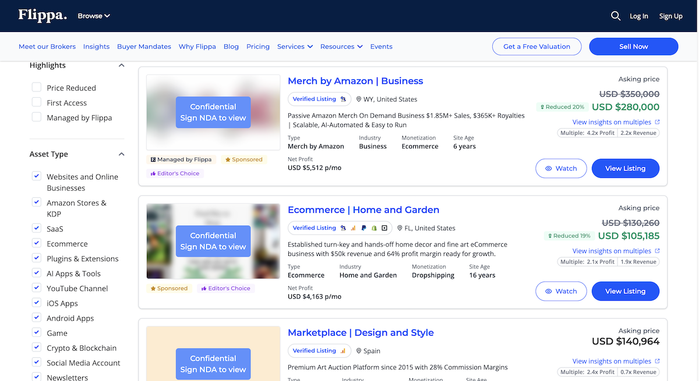Image resolution: width=699 pixels, height=381 pixels.
Task: Click Reduced 20% badge
Action: 562,107
